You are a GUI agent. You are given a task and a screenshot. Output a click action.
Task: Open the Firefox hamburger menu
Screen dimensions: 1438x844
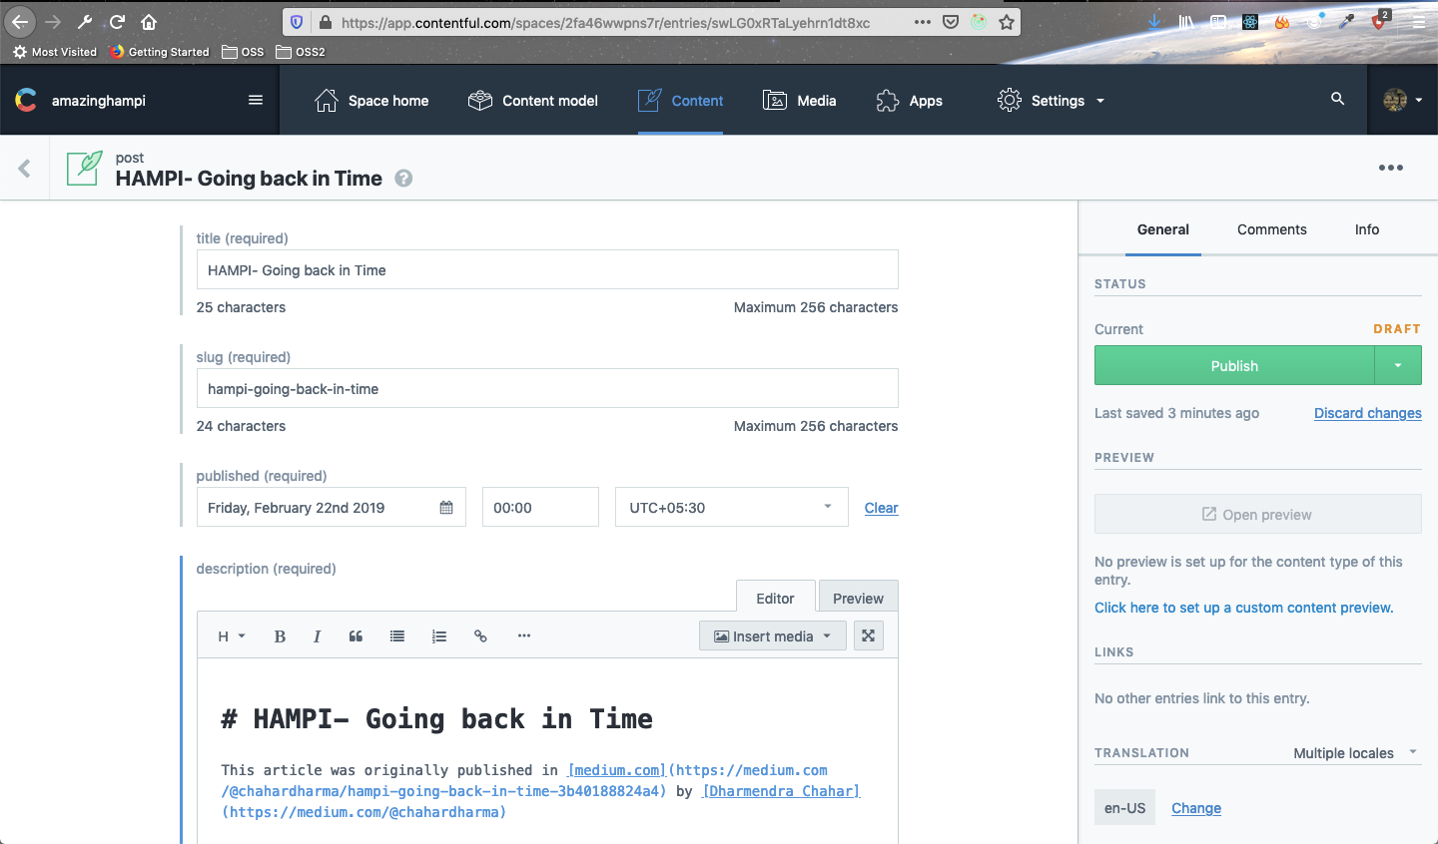[x=1418, y=22]
